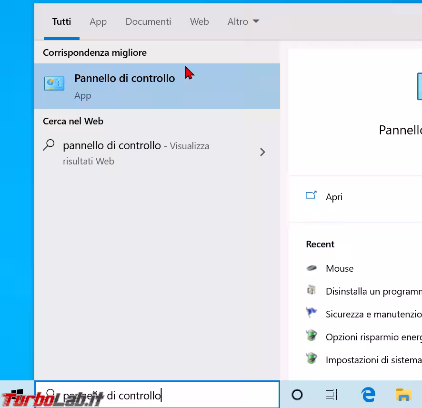Switch to the Documenti tab

click(148, 21)
